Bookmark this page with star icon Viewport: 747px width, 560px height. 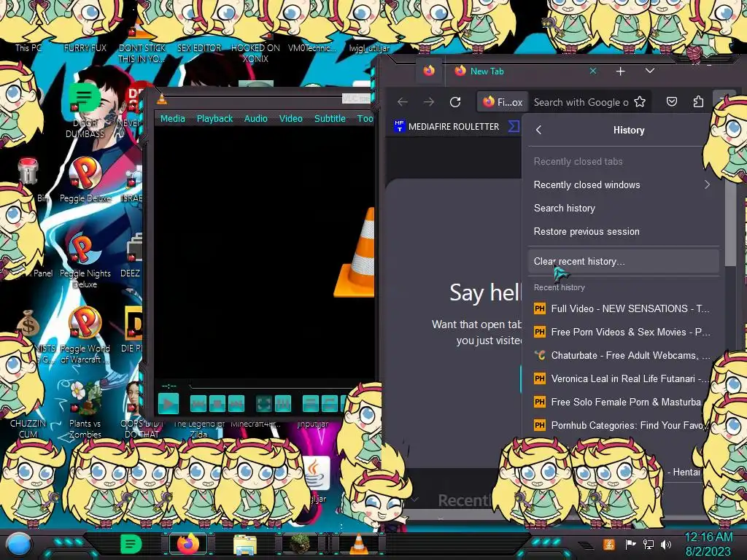[640, 102]
